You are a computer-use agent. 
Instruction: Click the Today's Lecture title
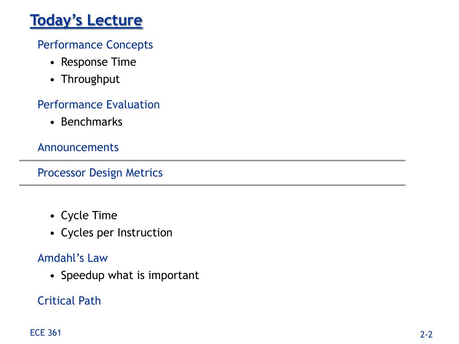point(87,21)
